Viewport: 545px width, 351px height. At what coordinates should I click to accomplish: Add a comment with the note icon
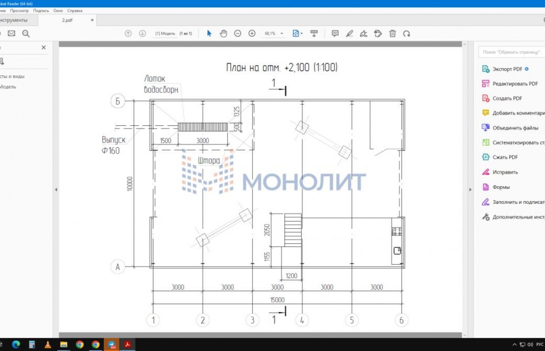pyautogui.click(x=335, y=34)
